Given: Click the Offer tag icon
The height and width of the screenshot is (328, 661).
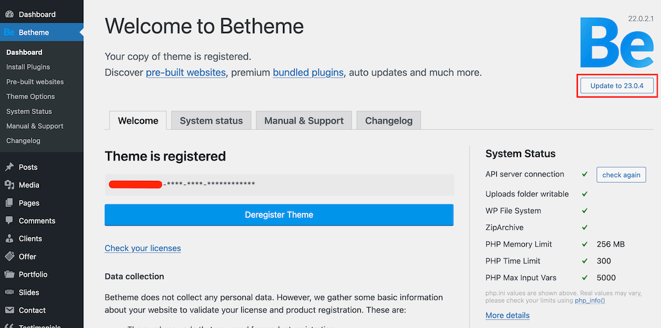Looking at the screenshot, I should click(x=9, y=256).
